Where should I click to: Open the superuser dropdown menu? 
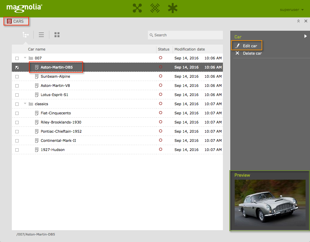coord(292,10)
